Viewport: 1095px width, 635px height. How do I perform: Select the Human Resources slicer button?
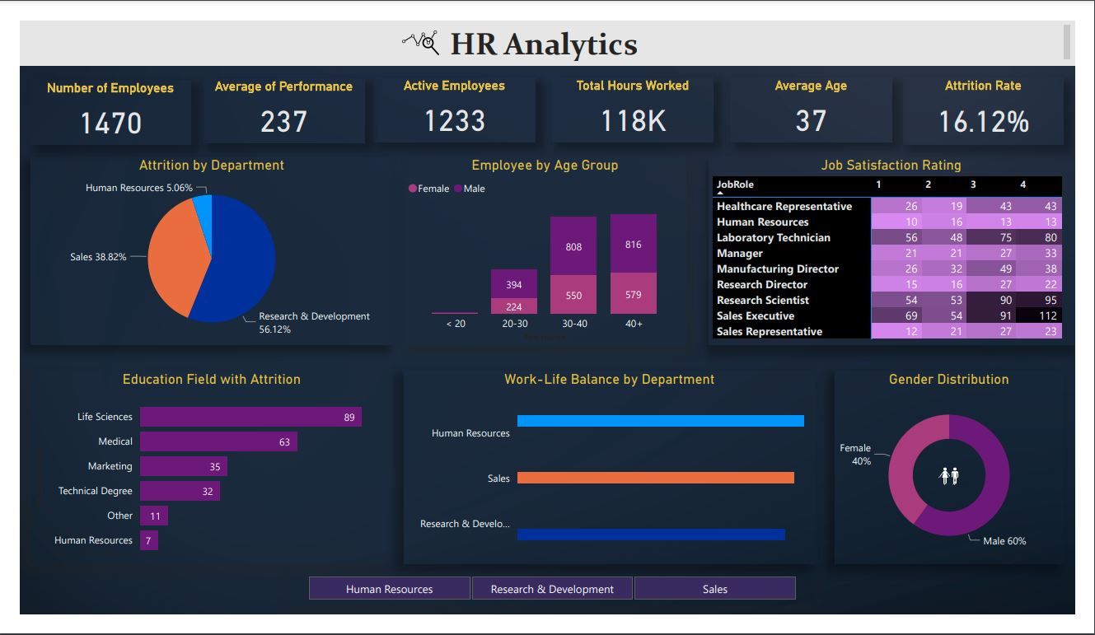pos(389,588)
